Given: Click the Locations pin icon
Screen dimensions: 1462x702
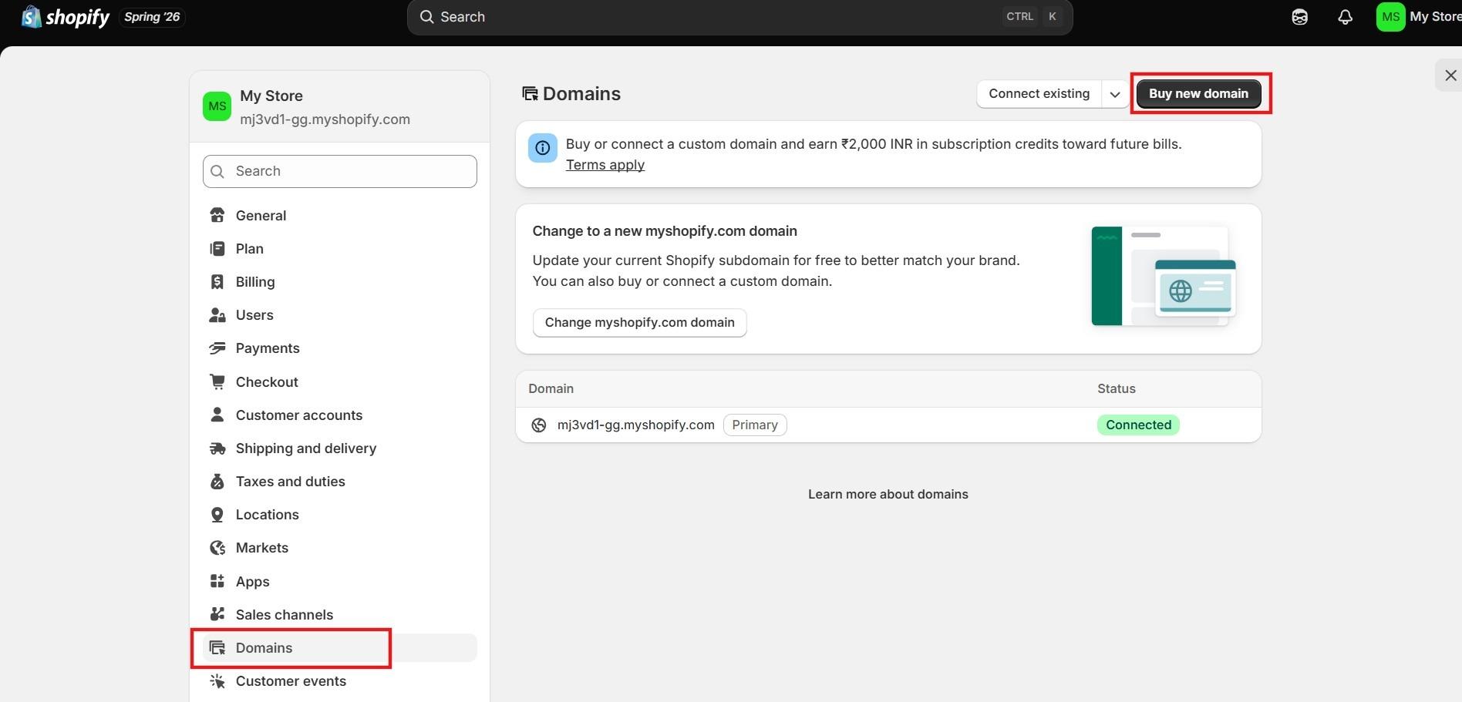Looking at the screenshot, I should pos(217,514).
